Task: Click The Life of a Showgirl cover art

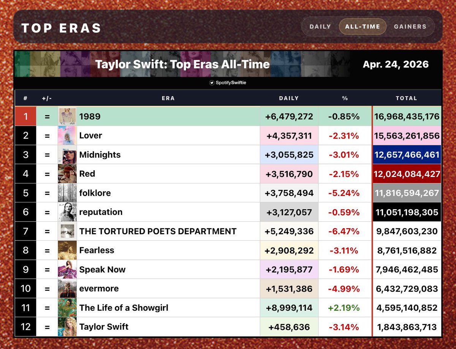Action: [68, 308]
